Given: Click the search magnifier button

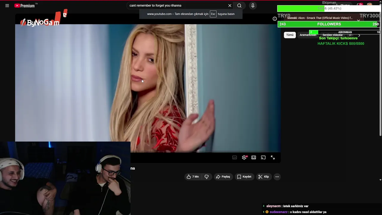Looking at the screenshot, I should (239, 5).
